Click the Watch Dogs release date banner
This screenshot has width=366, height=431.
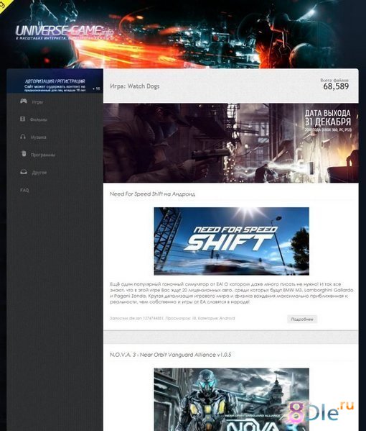(x=231, y=143)
